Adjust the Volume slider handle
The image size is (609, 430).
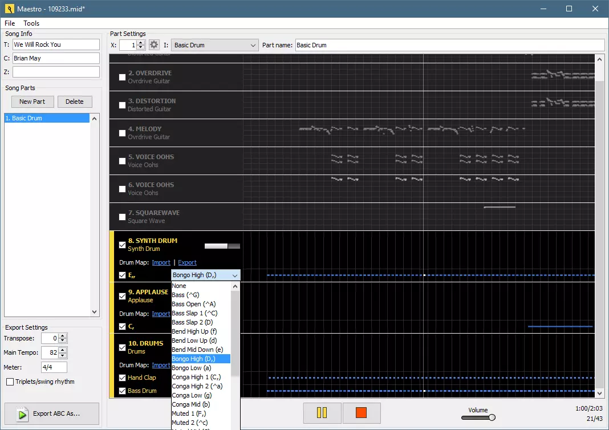pos(492,417)
